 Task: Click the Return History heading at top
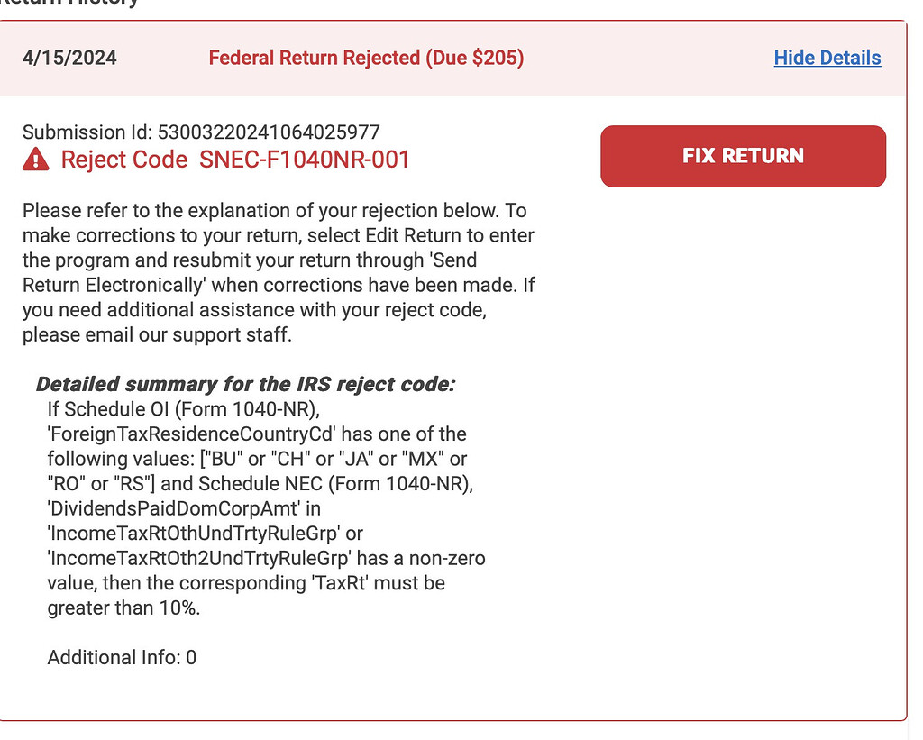pos(72,3)
